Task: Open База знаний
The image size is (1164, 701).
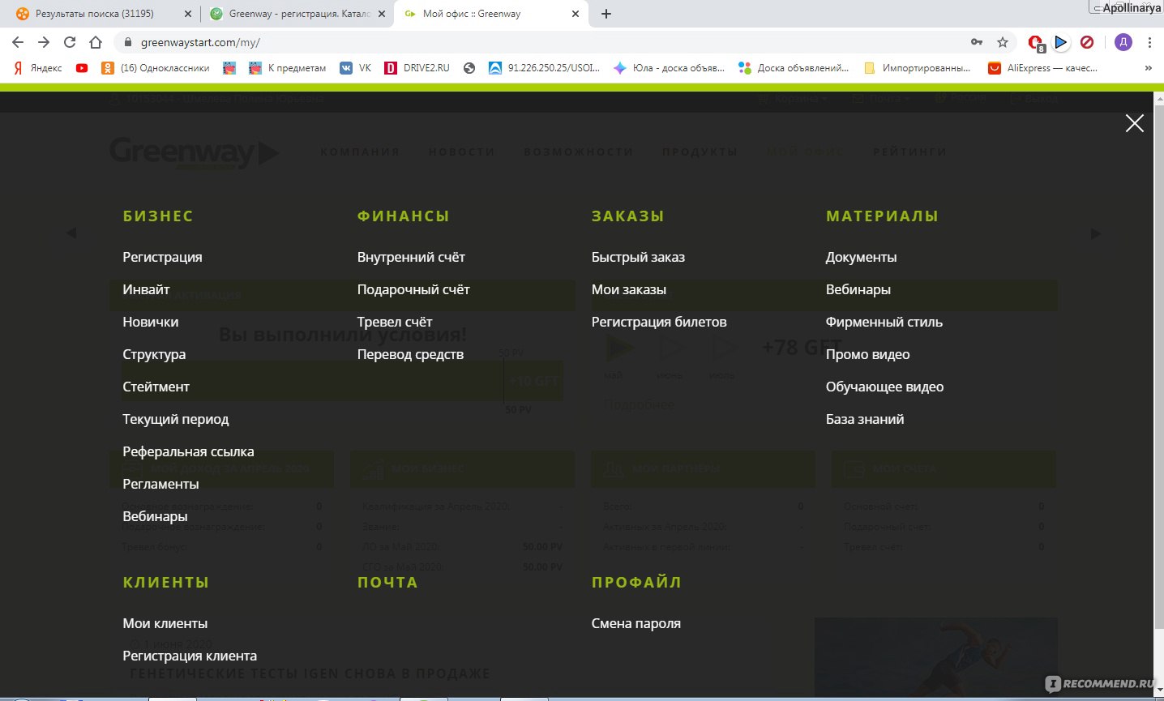Action: (x=865, y=419)
